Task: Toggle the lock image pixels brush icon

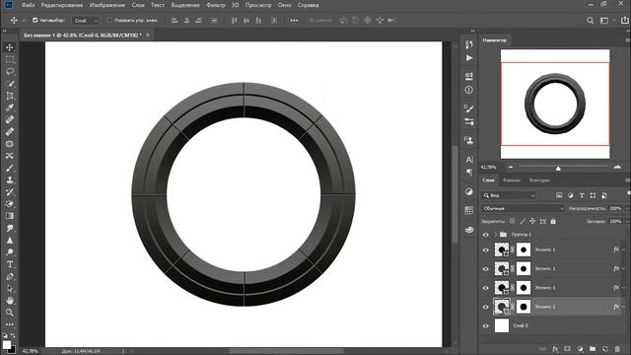Action: 523,221
